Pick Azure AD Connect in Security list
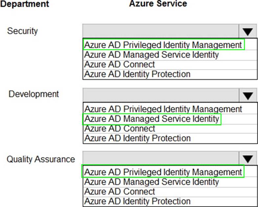258x207 pixels. 120,64
